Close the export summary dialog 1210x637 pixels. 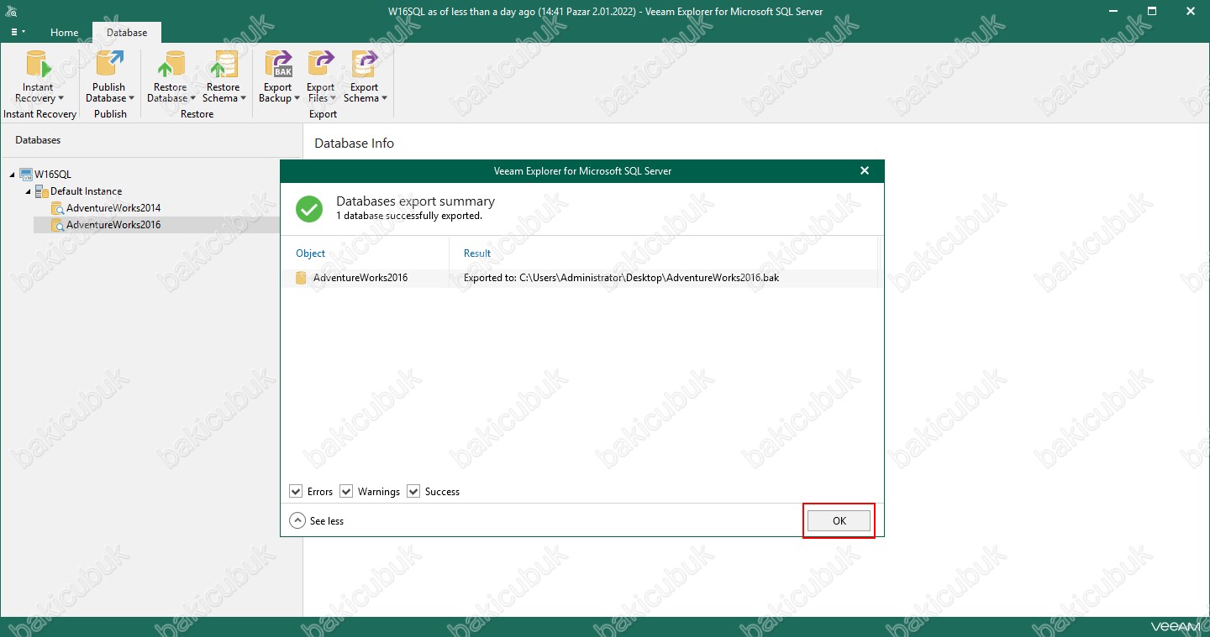pyautogui.click(x=865, y=171)
